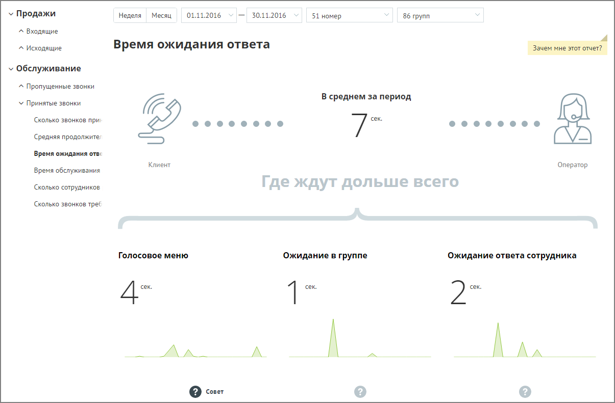Click the Ожидание в группе heading
Screen dimensions: 615x403
(x=325, y=256)
